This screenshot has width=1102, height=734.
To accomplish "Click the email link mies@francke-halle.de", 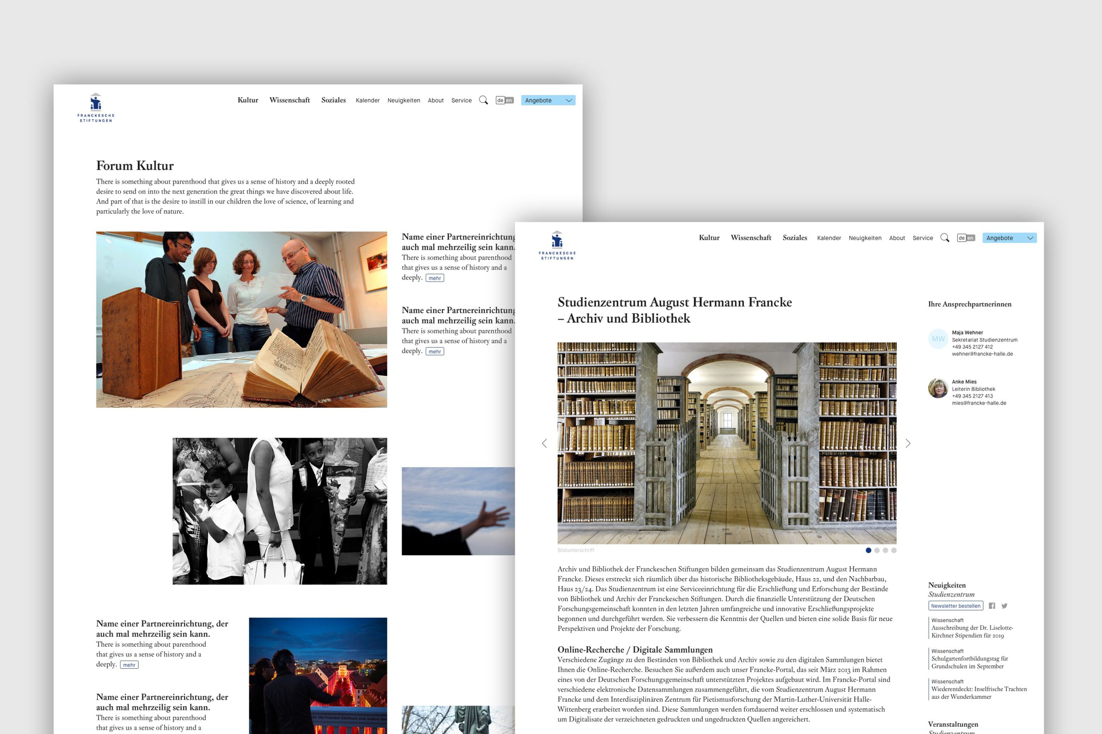I will click(x=979, y=403).
